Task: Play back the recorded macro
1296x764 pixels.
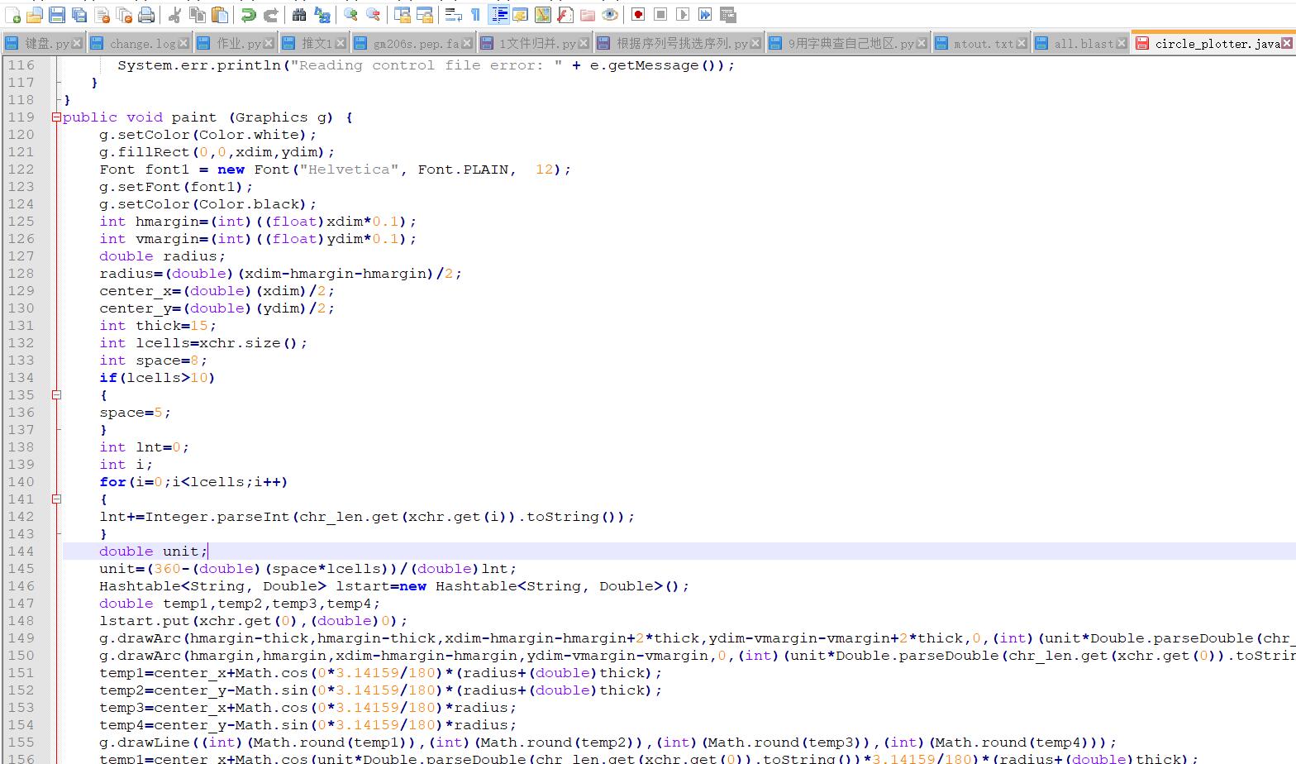Action: point(683,15)
